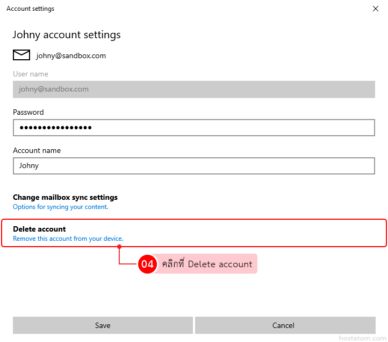388x342 pixels.
Task: Click 'Remove this account from your device' link
Action: tap(68, 239)
